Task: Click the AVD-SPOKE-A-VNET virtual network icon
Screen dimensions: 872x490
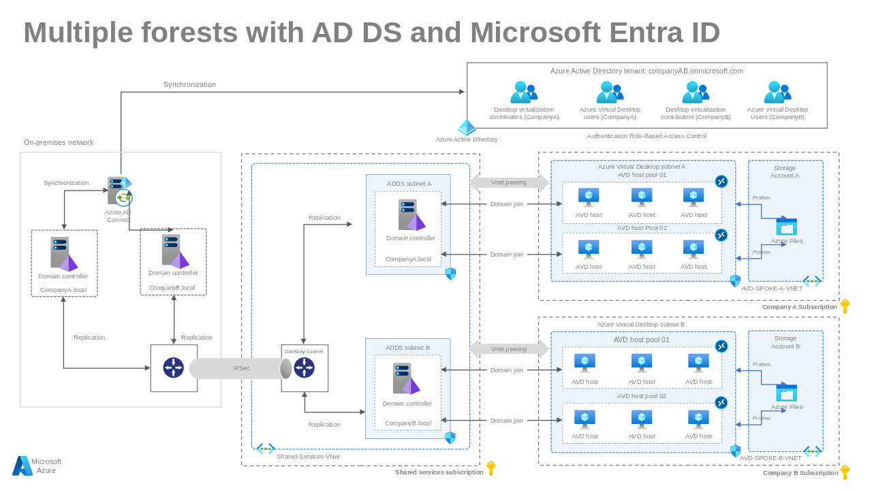Action: [x=812, y=281]
